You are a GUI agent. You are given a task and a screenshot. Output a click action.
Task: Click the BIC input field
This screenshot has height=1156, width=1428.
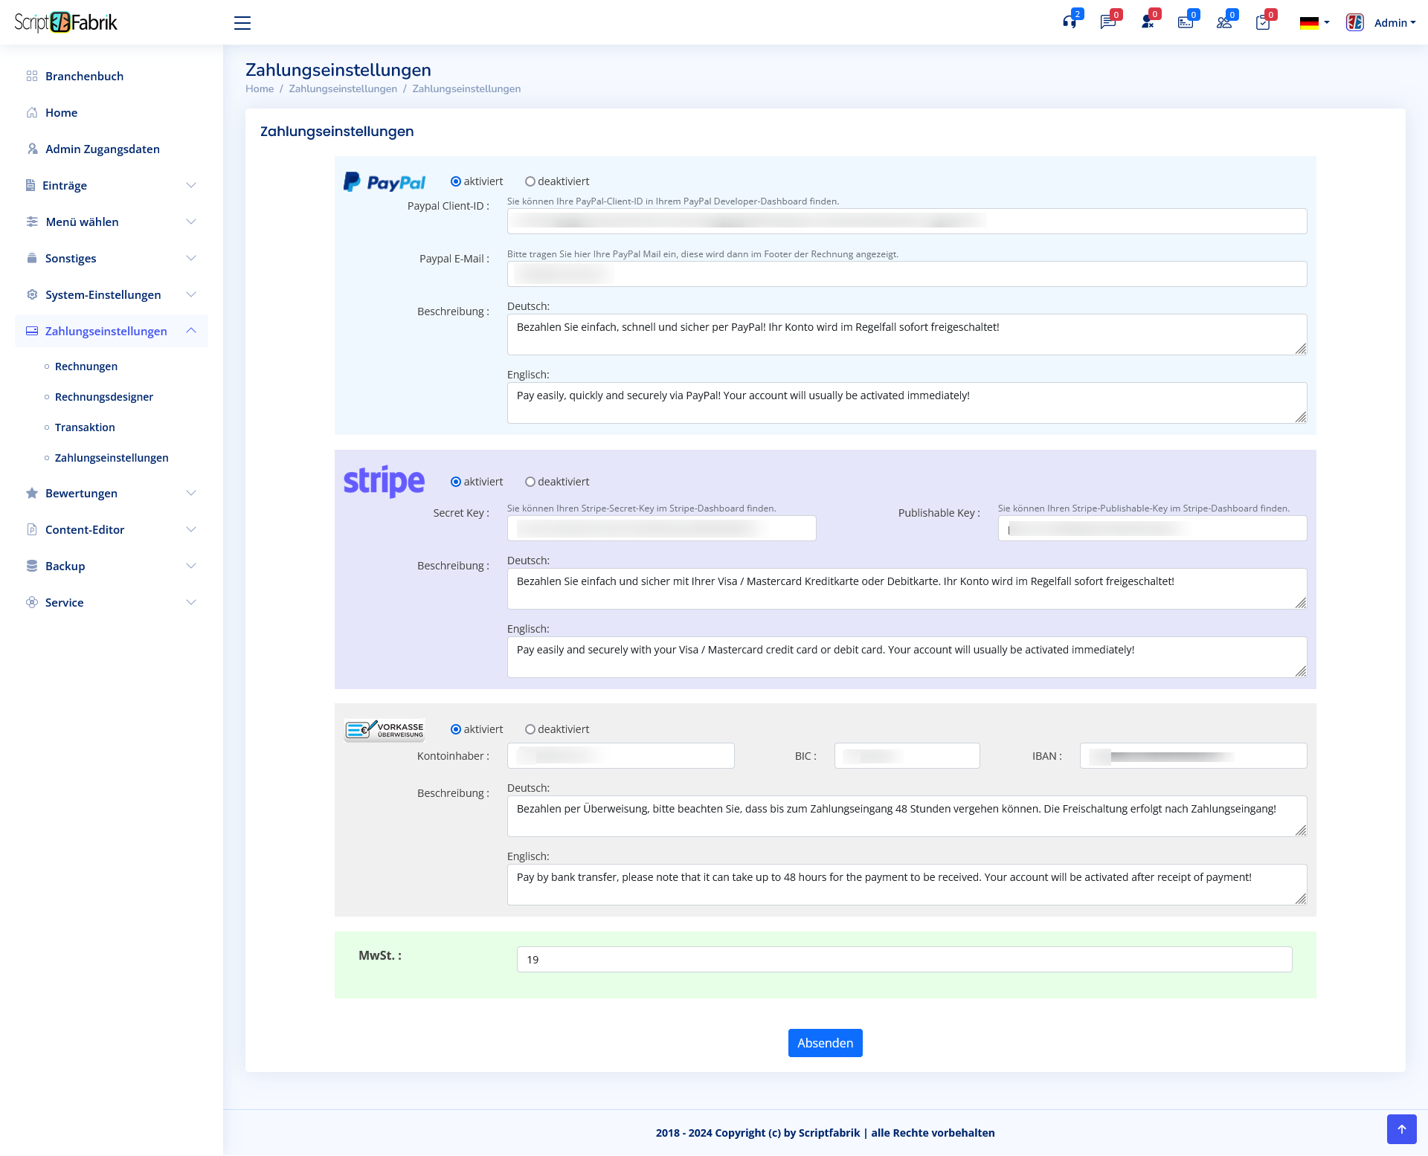tap(907, 756)
